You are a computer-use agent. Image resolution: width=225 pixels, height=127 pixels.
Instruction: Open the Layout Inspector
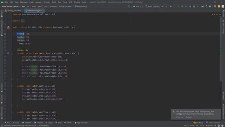click(213, 123)
